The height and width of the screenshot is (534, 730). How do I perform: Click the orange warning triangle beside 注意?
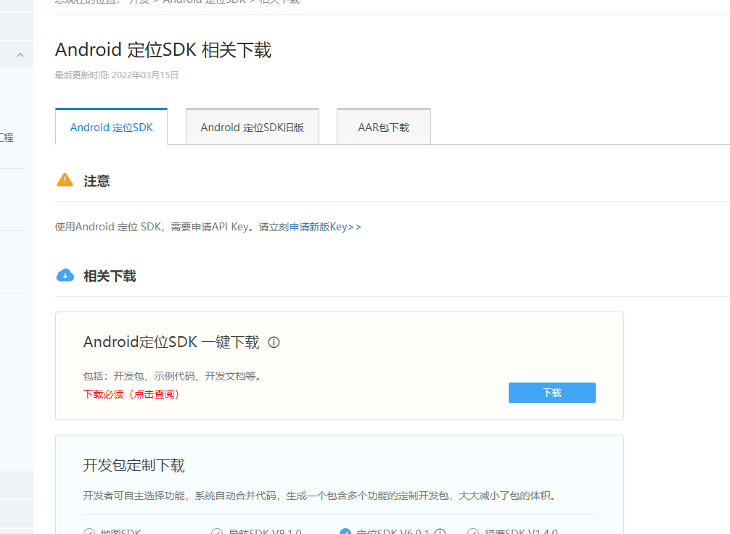(65, 180)
